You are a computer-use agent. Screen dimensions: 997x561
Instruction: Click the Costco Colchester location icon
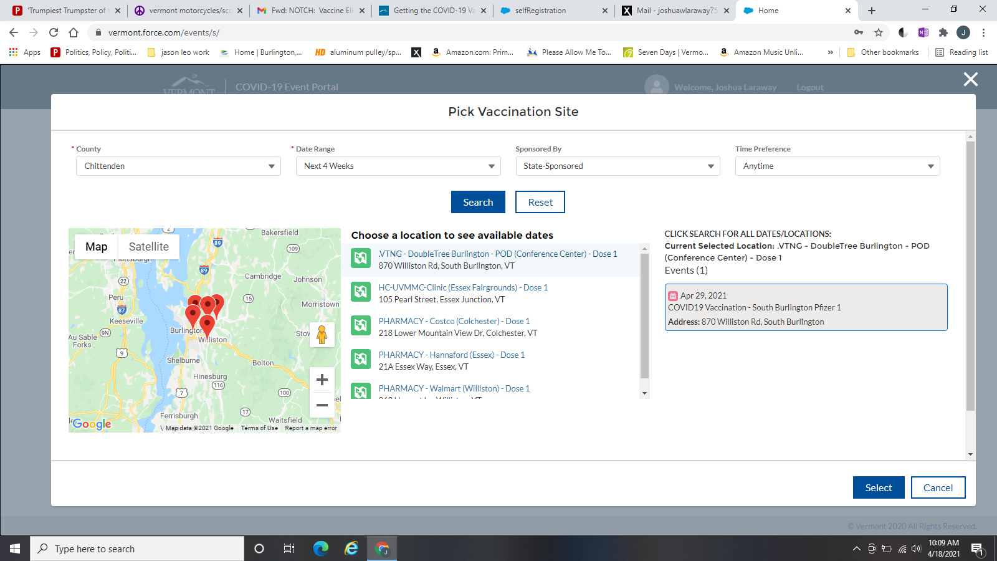[361, 325]
